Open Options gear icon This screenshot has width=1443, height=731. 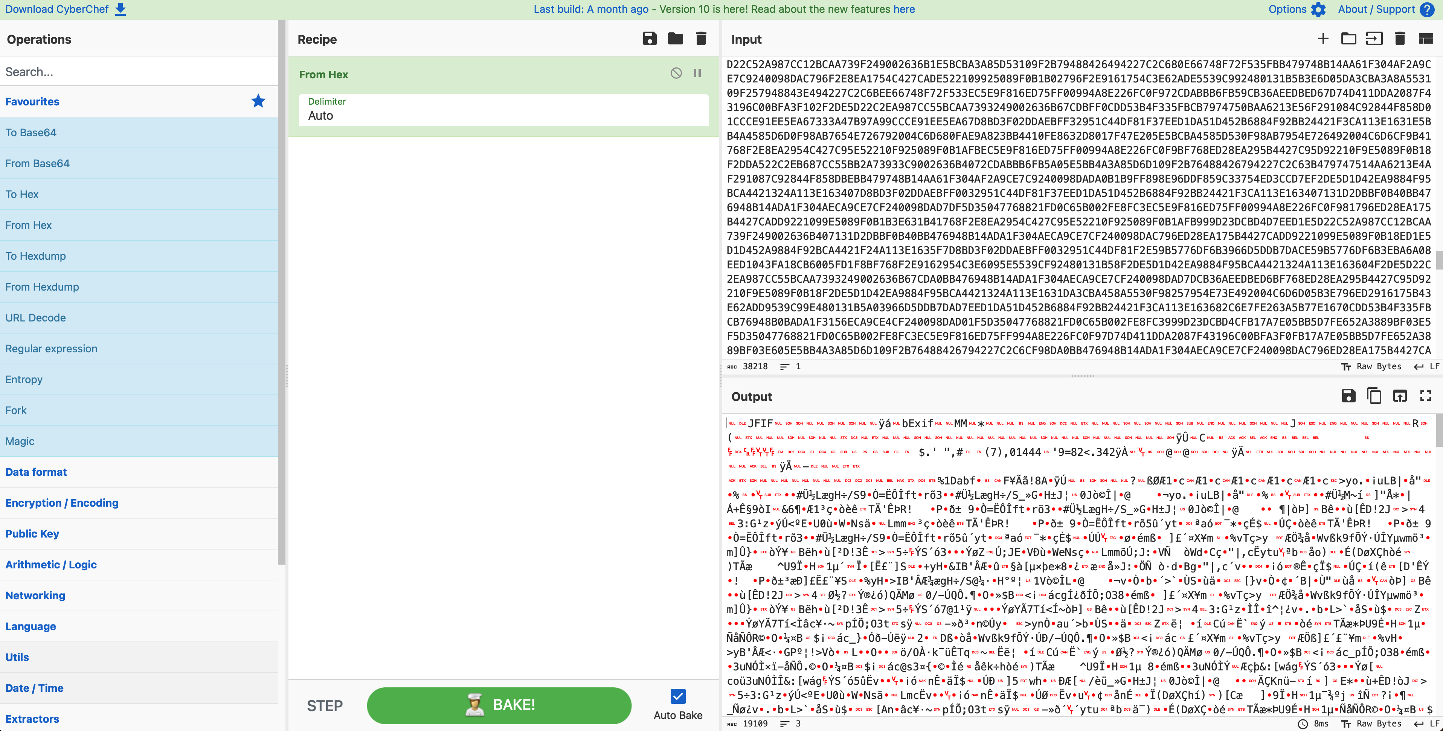coord(1319,9)
